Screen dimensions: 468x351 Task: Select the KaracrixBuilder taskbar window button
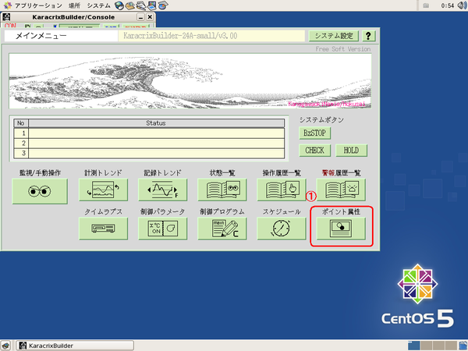click(x=75, y=346)
